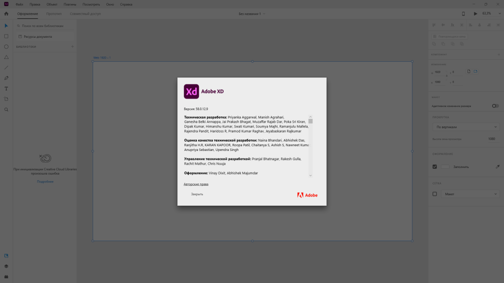Open the Справка menu
This screenshot has width=504, height=283.
126,5
